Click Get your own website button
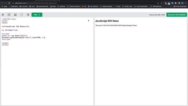Screen dimensions: 188x106 [177, 15]
